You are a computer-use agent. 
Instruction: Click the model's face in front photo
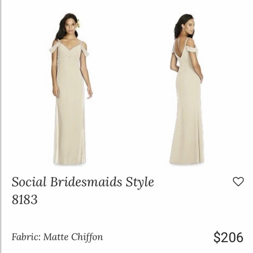click(x=70, y=26)
